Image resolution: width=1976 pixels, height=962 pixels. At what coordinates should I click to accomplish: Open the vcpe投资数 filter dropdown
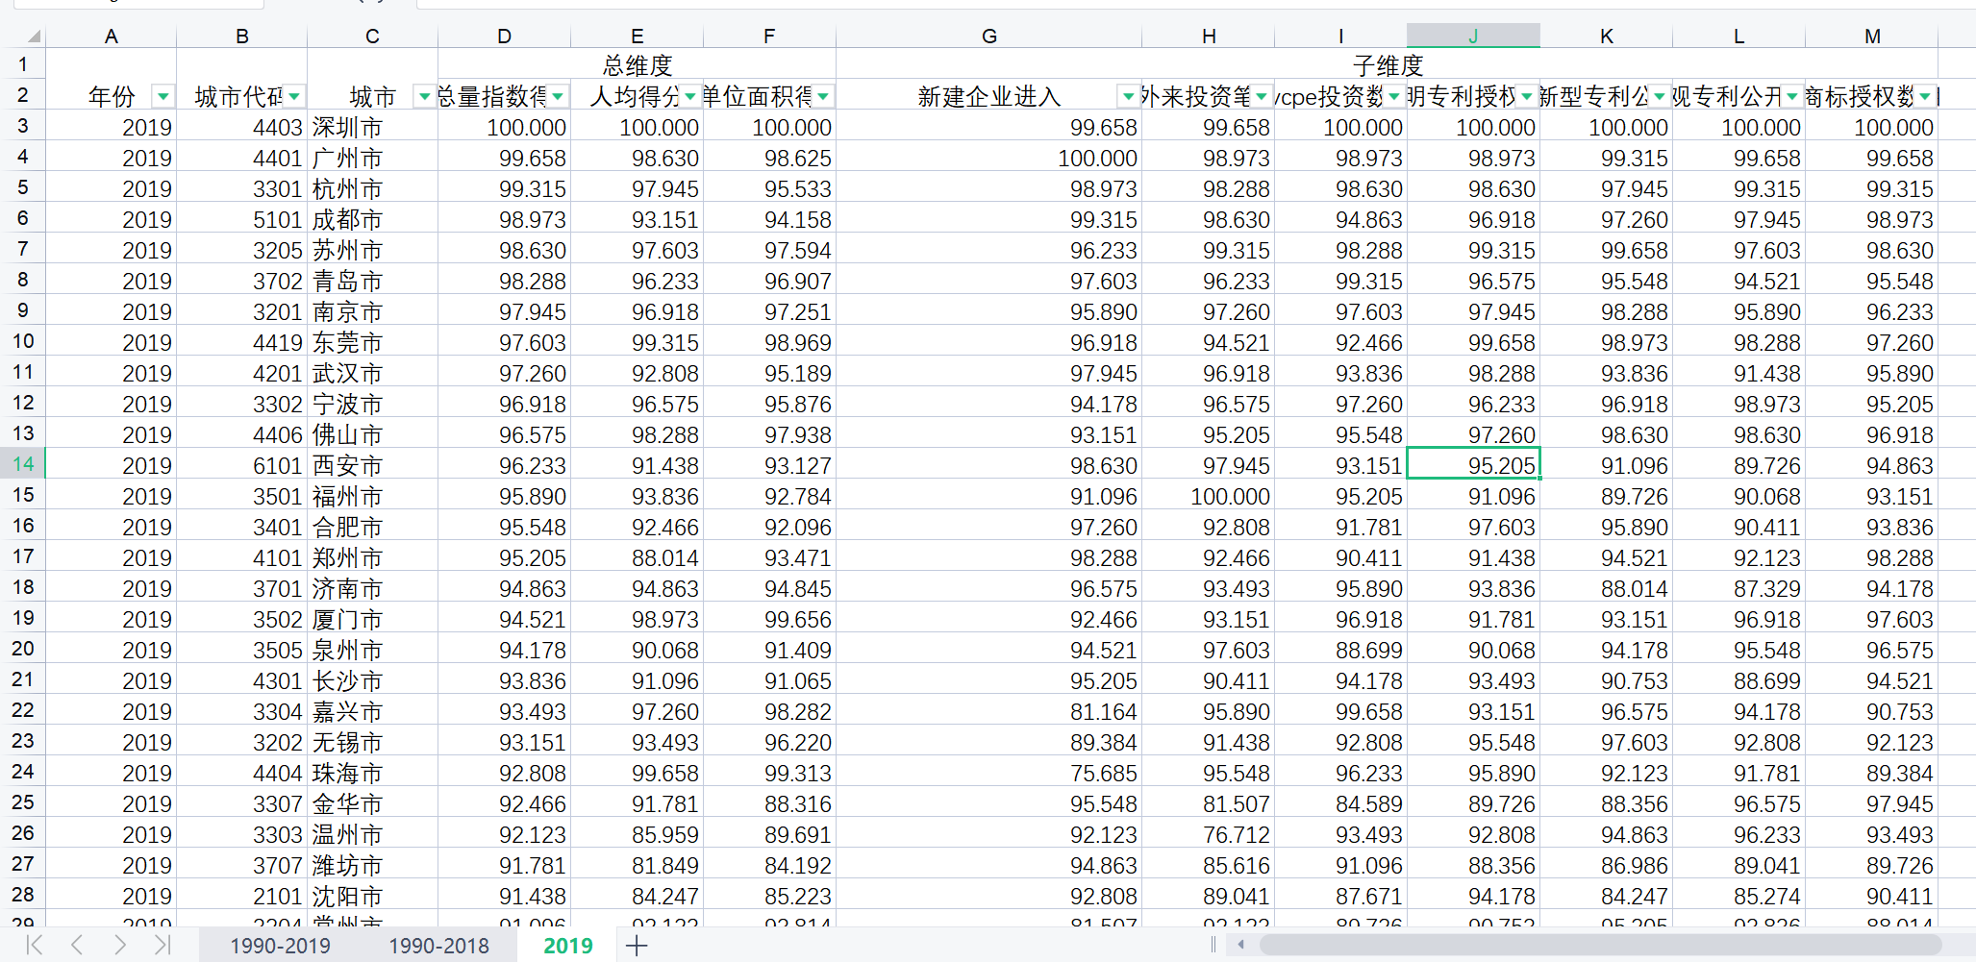1394,96
